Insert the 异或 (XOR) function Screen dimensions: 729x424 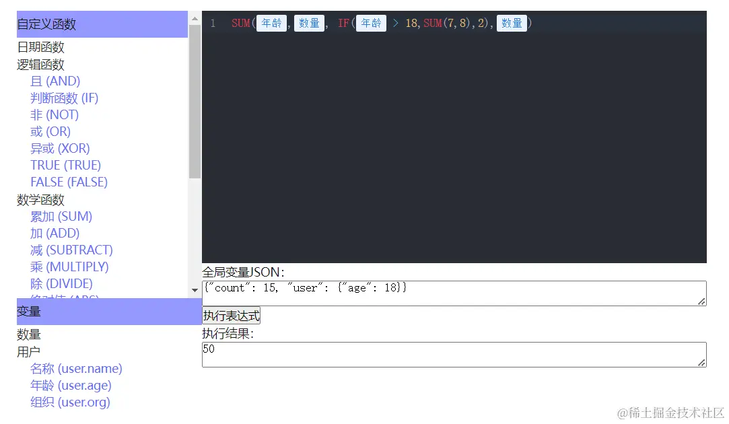coord(60,148)
